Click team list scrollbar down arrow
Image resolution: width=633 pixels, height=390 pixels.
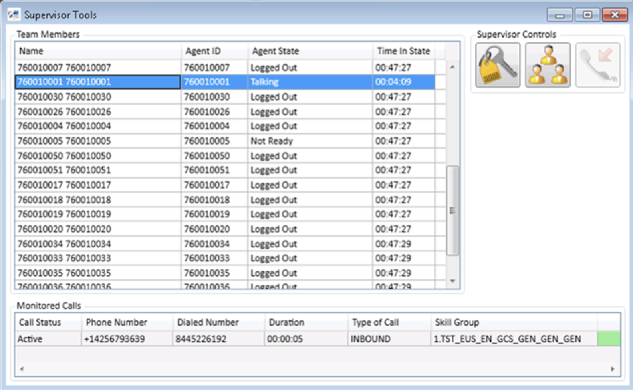[x=452, y=281]
